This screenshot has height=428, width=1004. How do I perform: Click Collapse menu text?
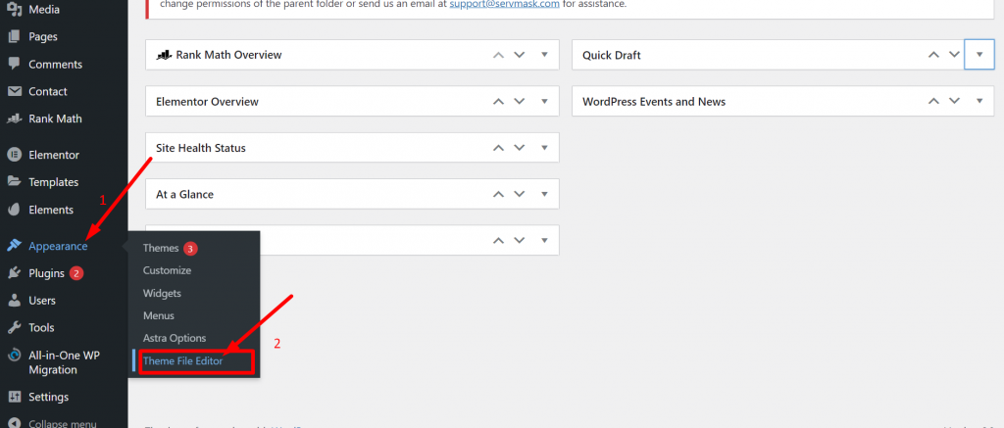tap(63, 423)
